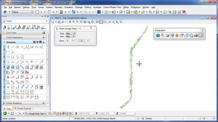Click the X coordinate input field

pos(86,114)
